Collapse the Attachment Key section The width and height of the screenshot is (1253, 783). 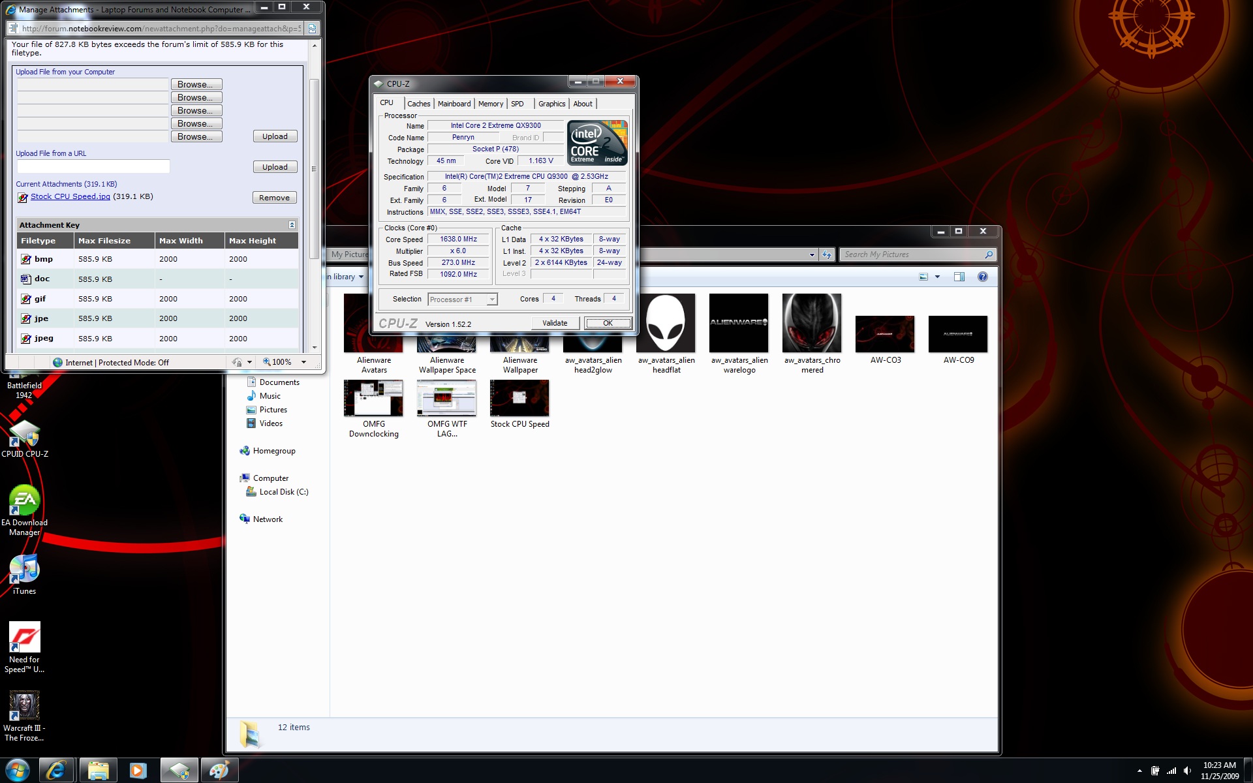click(292, 224)
